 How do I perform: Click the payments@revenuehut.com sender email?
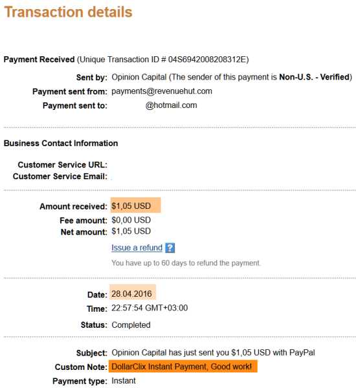pos(162,91)
